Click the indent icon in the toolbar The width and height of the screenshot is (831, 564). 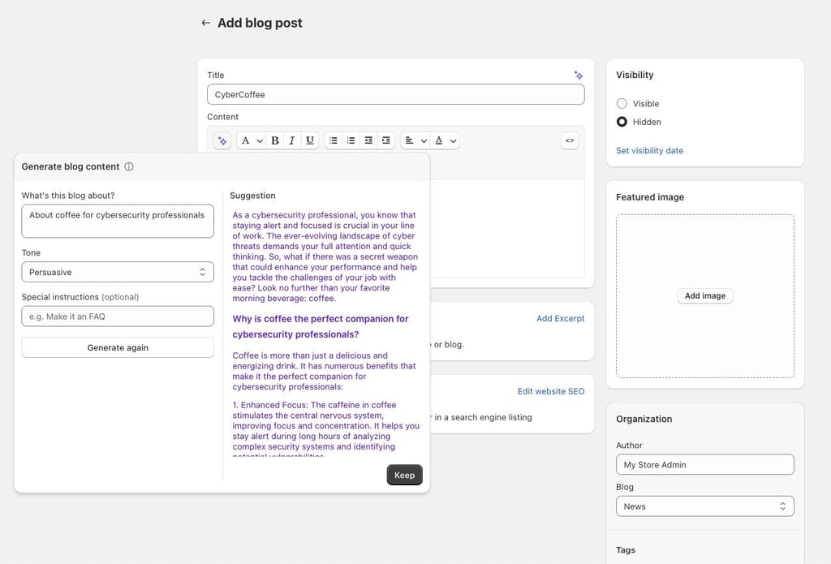click(x=385, y=140)
